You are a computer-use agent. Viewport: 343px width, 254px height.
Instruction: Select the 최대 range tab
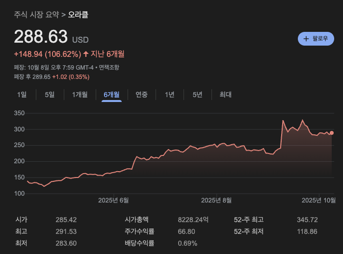point(225,95)
